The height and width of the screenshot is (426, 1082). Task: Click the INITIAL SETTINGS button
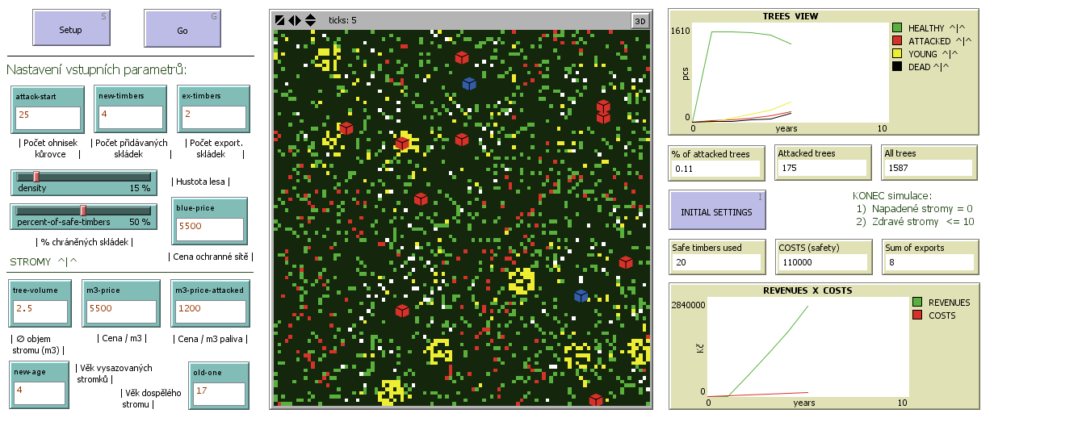(716, 212)
